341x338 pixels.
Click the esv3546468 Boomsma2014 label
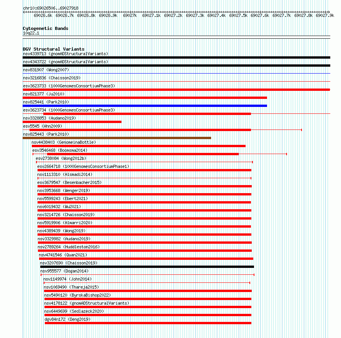point(60,150)
